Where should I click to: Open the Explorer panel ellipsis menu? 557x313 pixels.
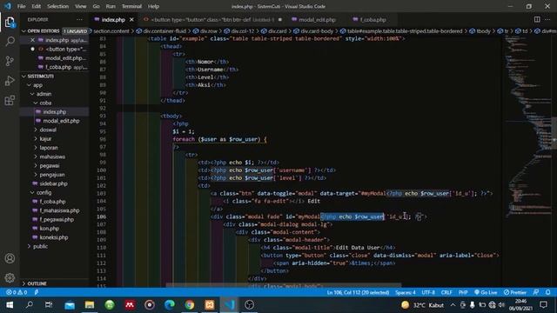(x=79, y=19)
